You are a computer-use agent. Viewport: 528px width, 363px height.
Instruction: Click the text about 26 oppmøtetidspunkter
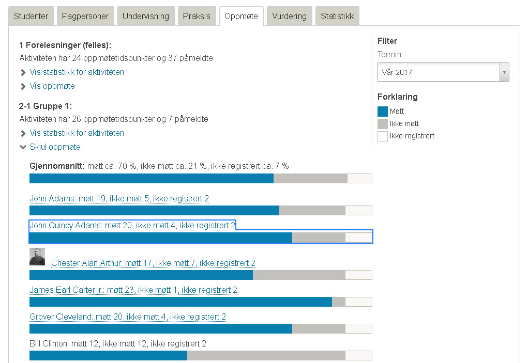(x=114, y=119)
